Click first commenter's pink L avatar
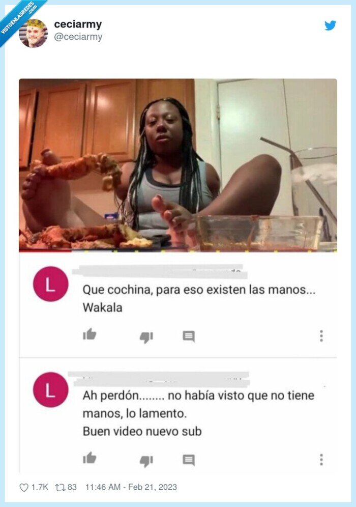The width and height of the screenshot is (356, 507). [x=51, y=284]
